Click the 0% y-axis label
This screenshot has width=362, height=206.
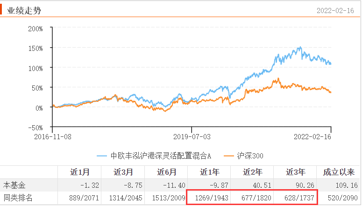[x=39, y=108]
